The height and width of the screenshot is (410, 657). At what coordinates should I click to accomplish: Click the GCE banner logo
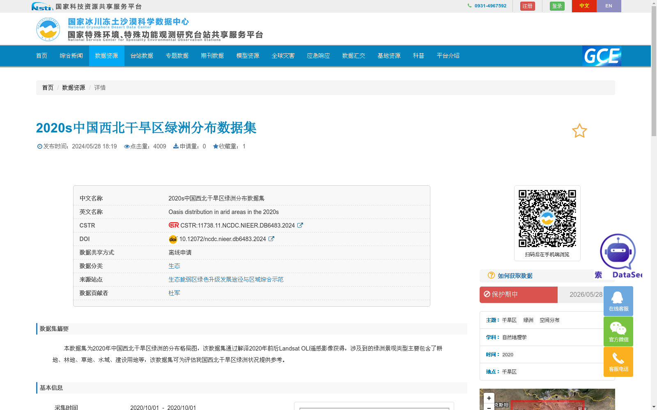click(x=602, y=56)
